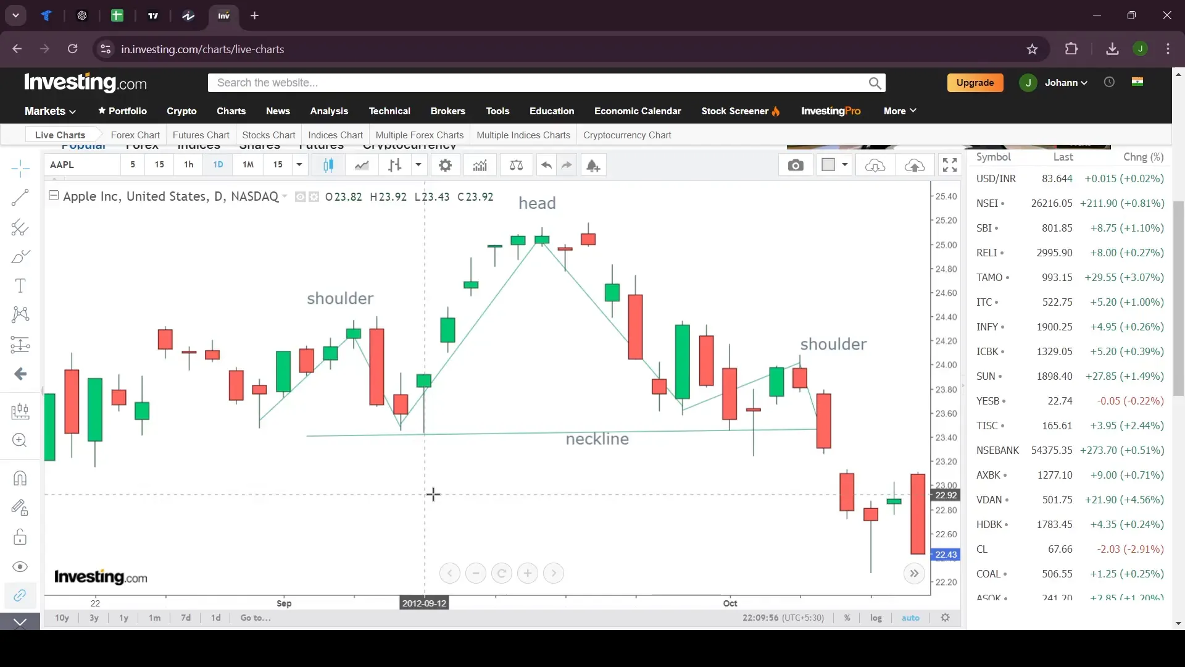Open the chart style dropdown arrow
Screen dimensions: 1185x667
click(x=418, y=165)
